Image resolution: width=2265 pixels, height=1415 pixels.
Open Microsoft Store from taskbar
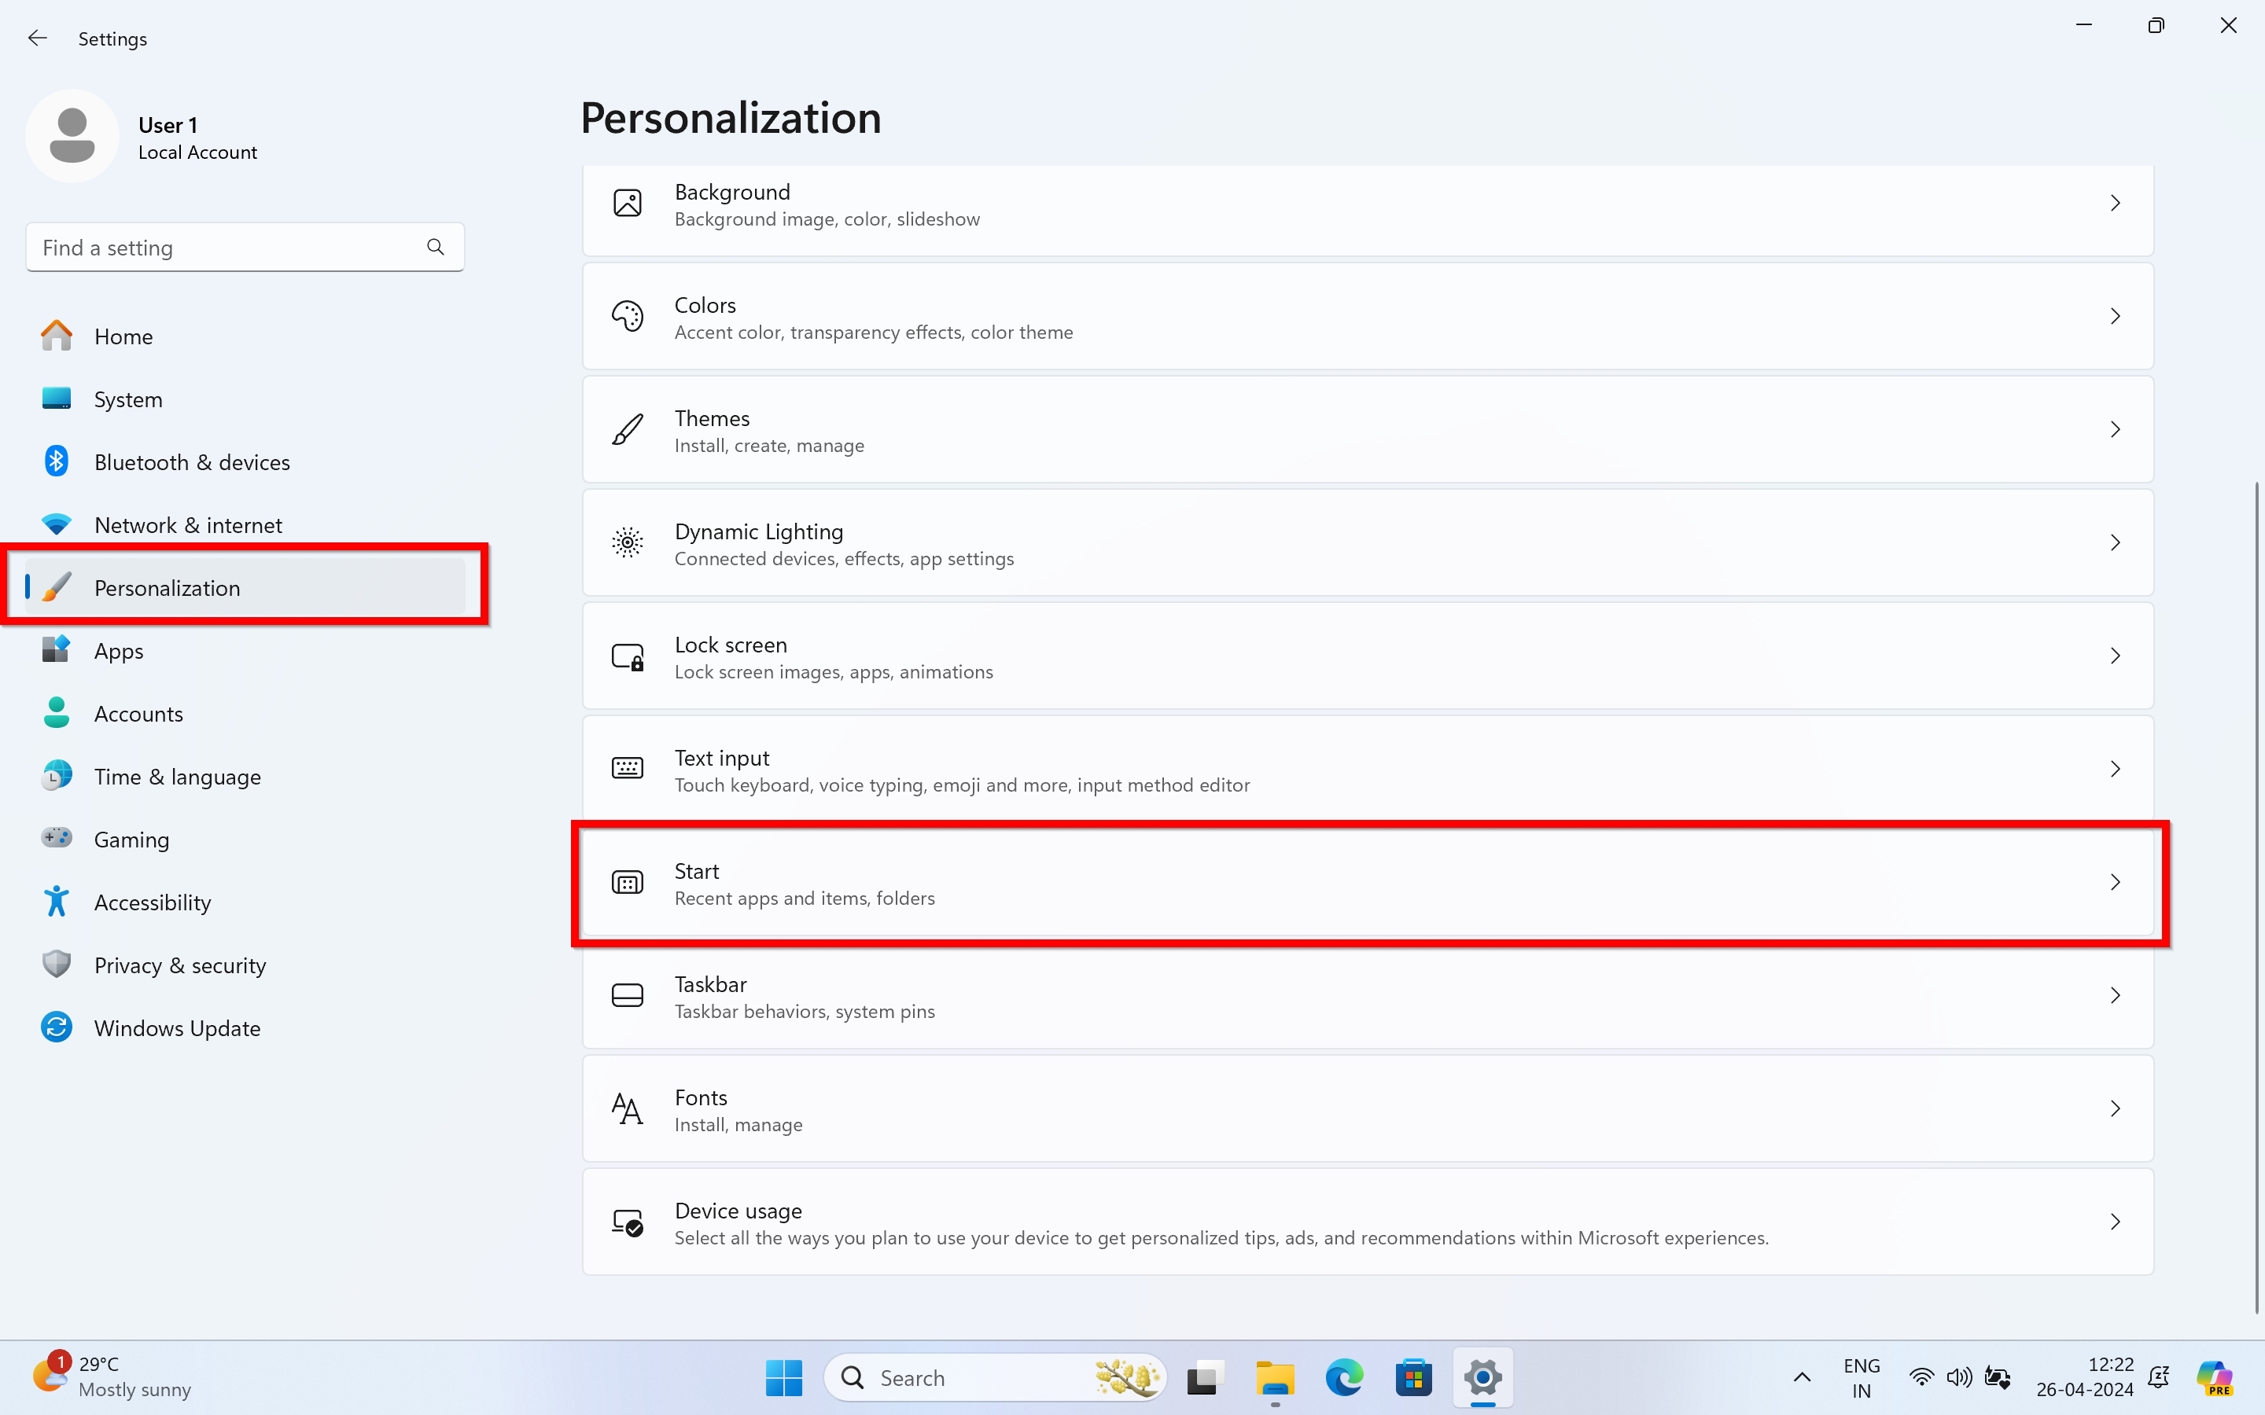(1413, 1377)
